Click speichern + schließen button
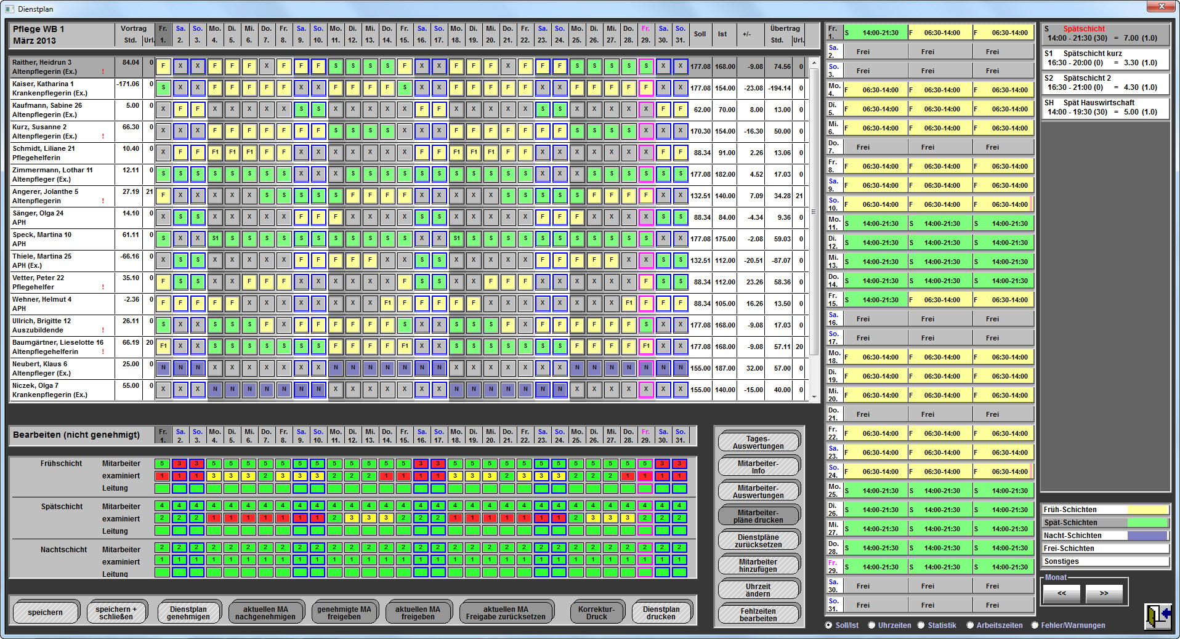The image size is (1180, 639). tap(116, 613)
